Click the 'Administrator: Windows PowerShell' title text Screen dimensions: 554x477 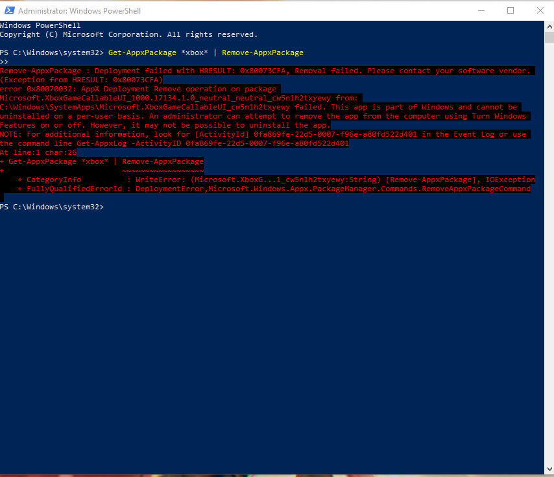[x=80, y=11]
